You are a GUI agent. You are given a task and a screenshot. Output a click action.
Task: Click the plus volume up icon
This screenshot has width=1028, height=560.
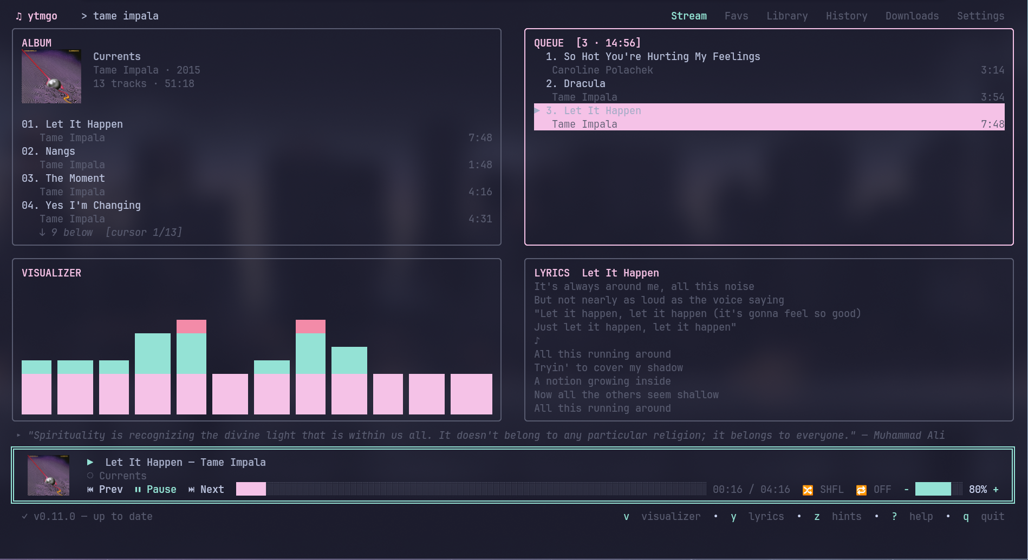point(996,490)
